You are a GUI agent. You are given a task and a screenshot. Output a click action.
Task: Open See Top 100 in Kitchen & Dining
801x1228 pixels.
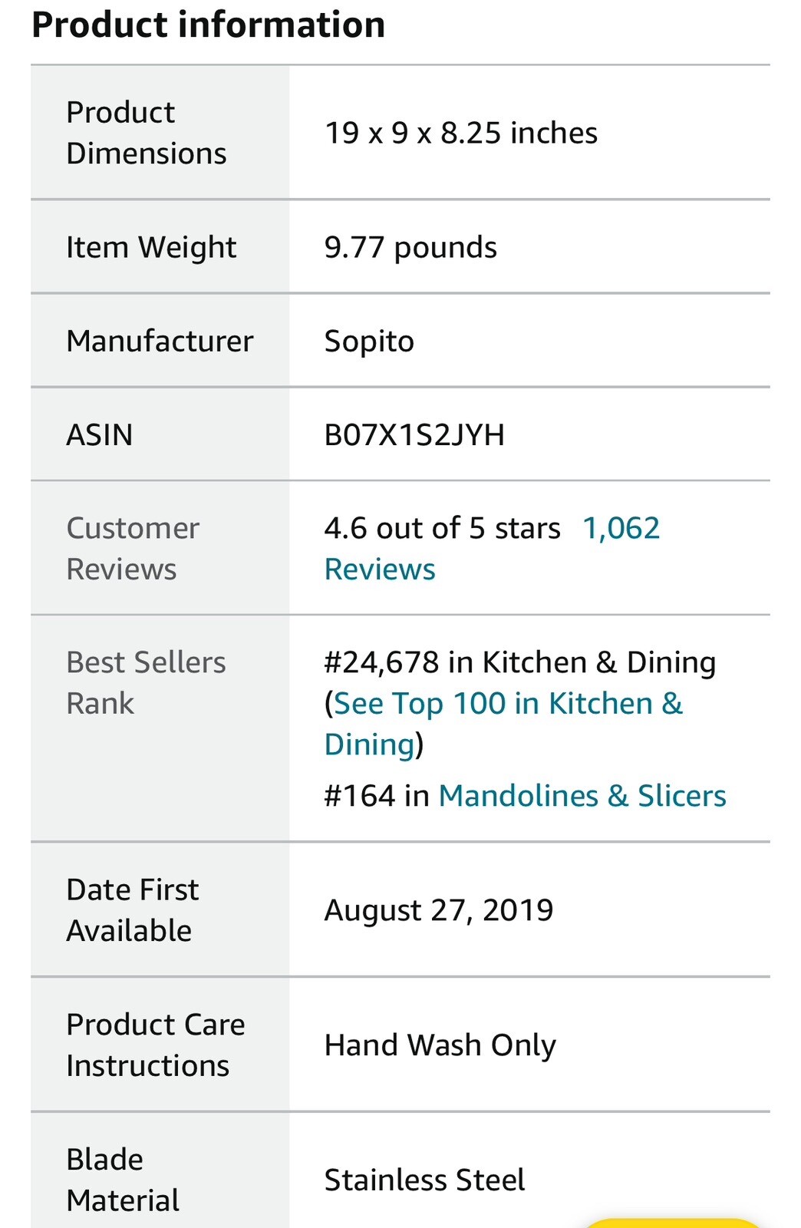click(x=507, y=704)
